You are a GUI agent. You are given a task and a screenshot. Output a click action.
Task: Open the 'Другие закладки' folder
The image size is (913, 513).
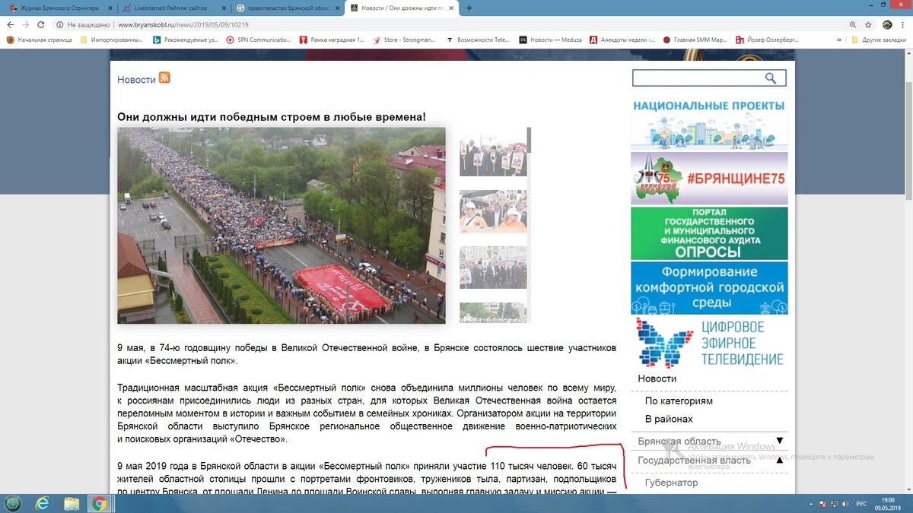click(x=880, y=40)
